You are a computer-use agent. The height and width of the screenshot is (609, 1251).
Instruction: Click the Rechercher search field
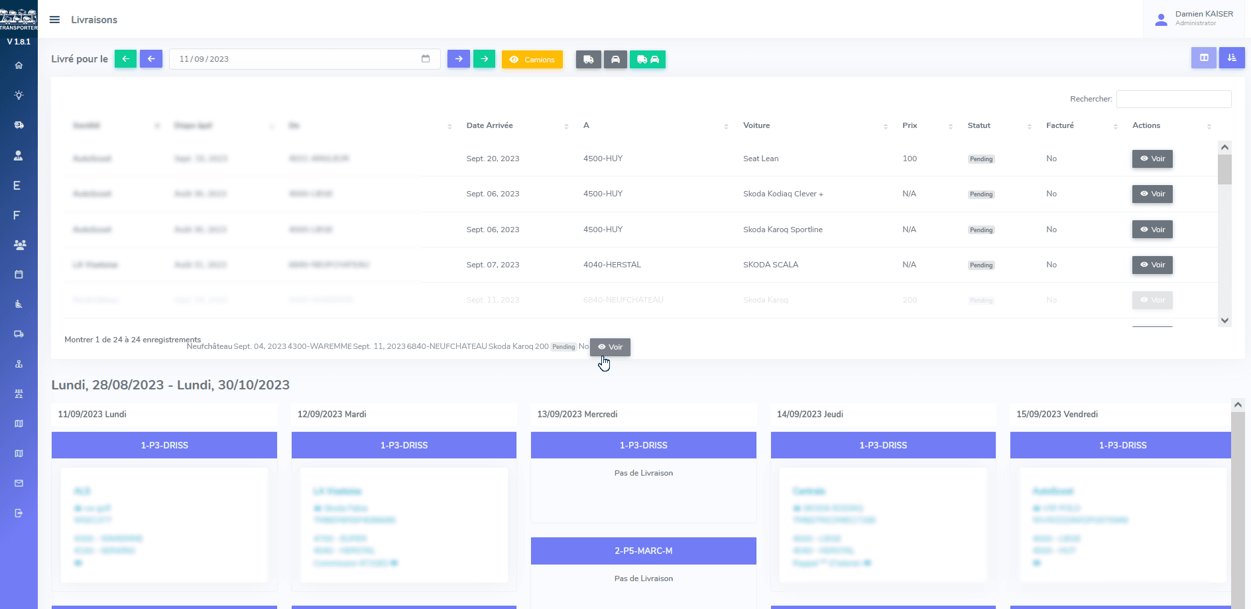pyautogui.click(x=1173, y=99)
